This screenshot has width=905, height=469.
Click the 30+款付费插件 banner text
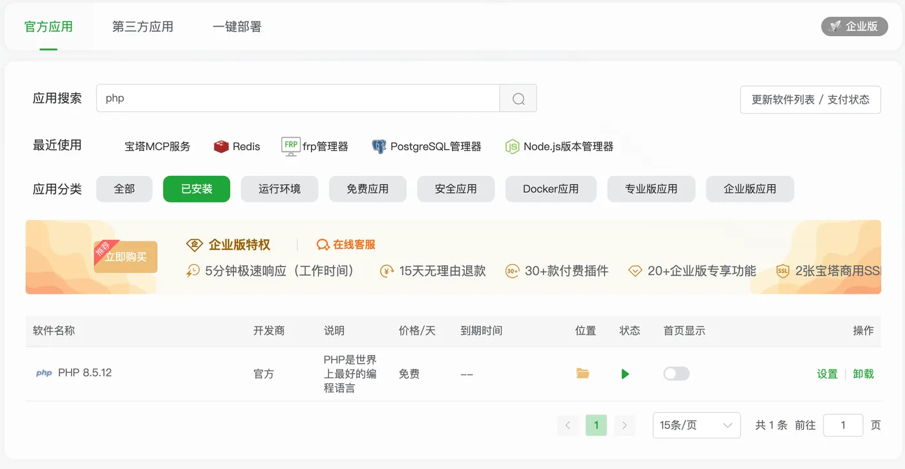566,271
